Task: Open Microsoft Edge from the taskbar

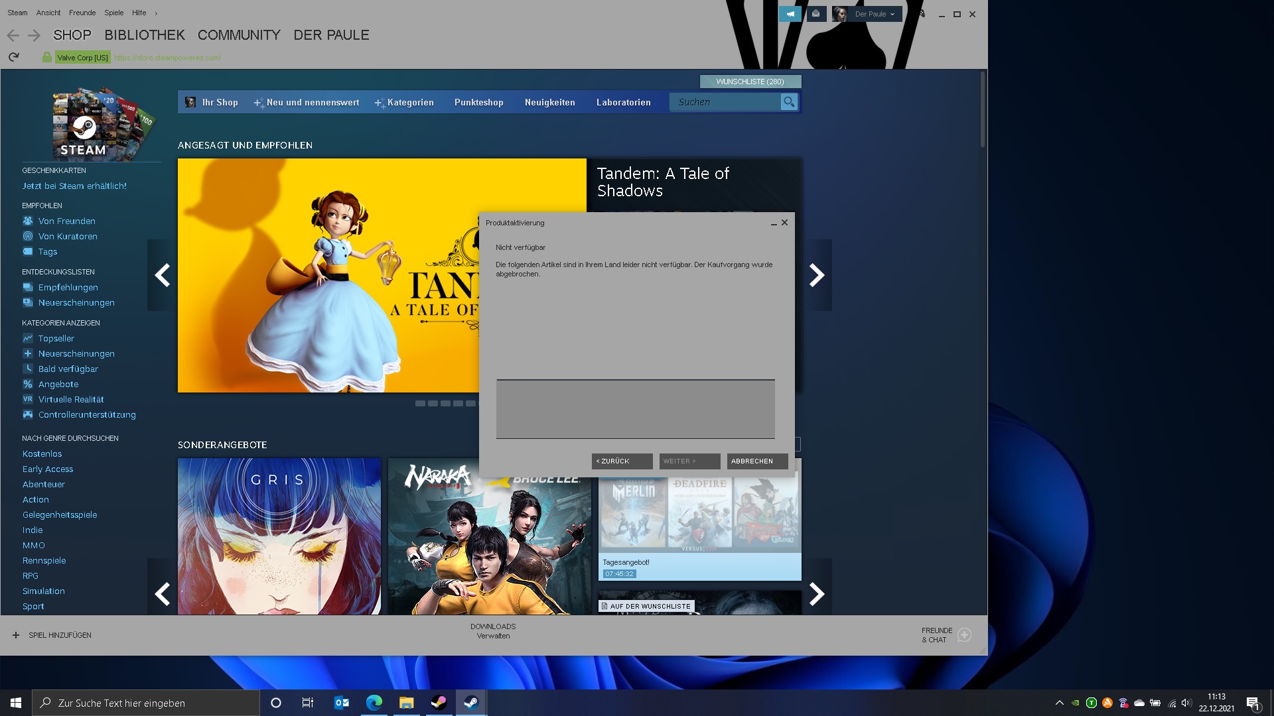Action: (374, 703)
